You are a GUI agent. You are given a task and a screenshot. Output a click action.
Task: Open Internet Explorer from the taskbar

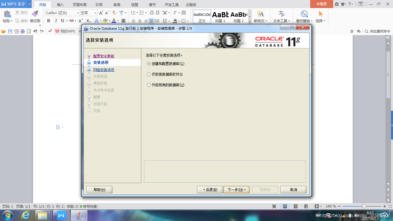[x=26, y=215]
